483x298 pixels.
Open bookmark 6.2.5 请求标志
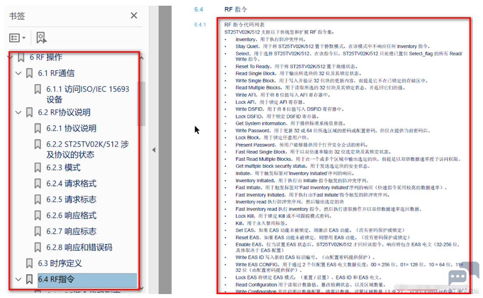[72, 199]
